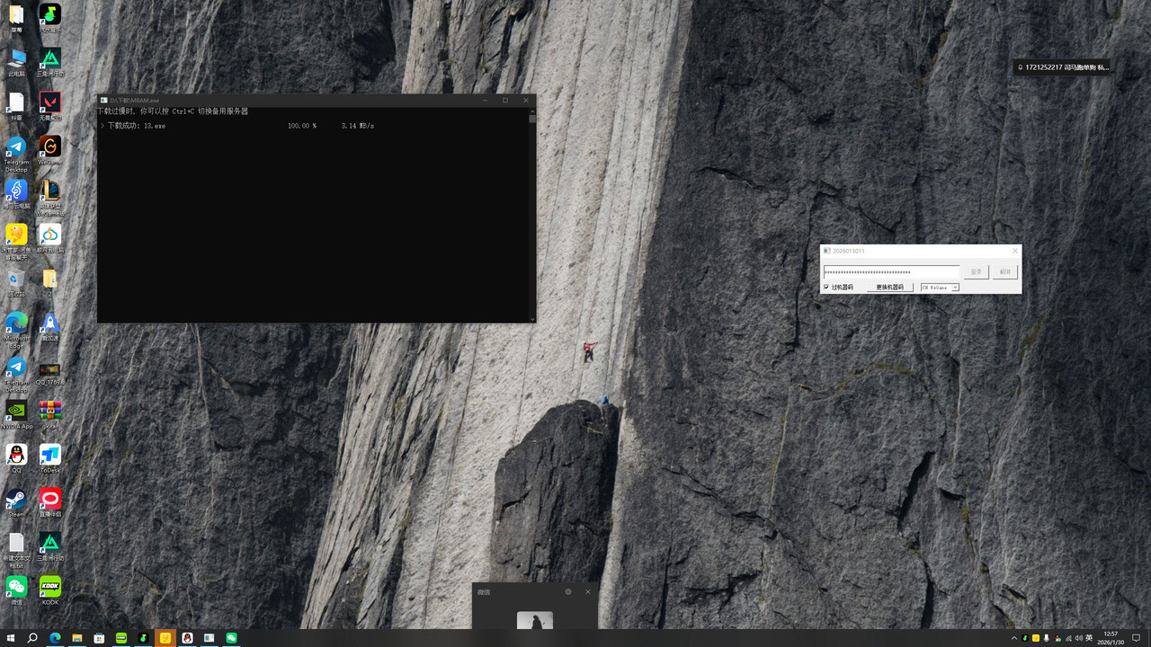This screenshot has width=1151, height=647.
Task: Open the green music note desktop shortcut
Action: (x=50, y=18)
